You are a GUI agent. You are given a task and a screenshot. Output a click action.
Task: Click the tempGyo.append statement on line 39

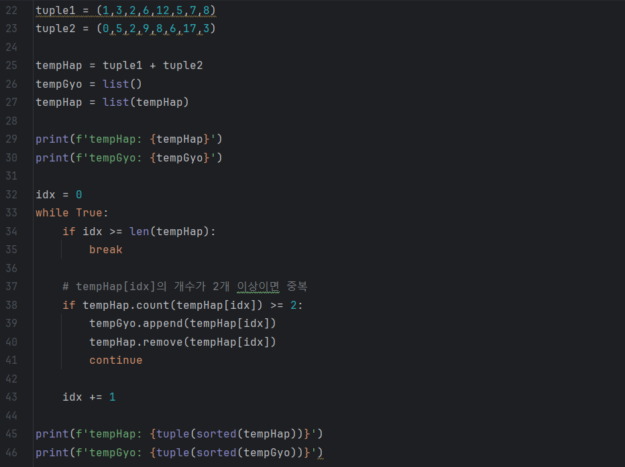(182, 323)
